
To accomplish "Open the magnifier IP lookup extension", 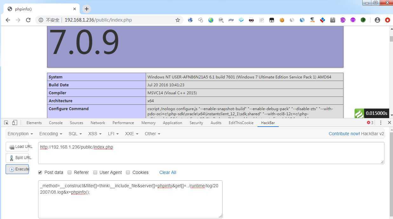I will 221,20.
